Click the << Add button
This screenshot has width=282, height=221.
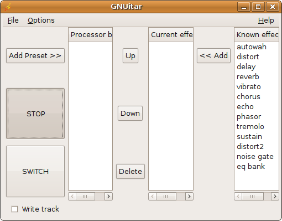213,55
